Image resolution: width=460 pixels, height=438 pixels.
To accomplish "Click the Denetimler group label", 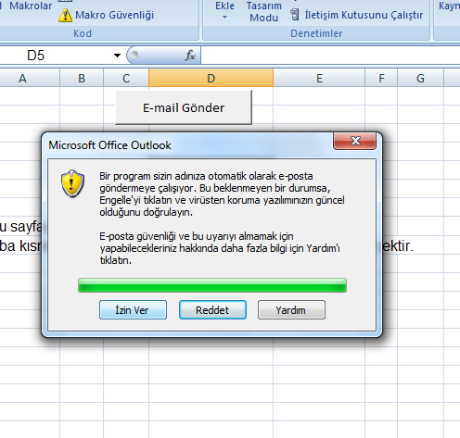I will [x=316, y=33].
